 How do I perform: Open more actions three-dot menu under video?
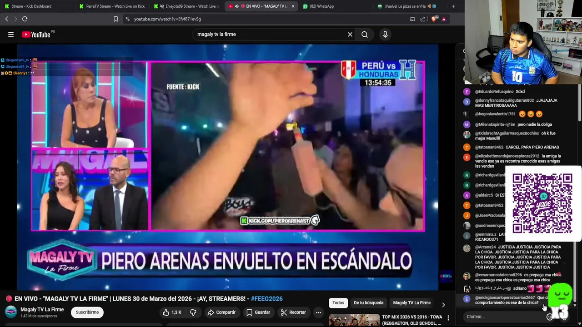(x=318, y=312)
